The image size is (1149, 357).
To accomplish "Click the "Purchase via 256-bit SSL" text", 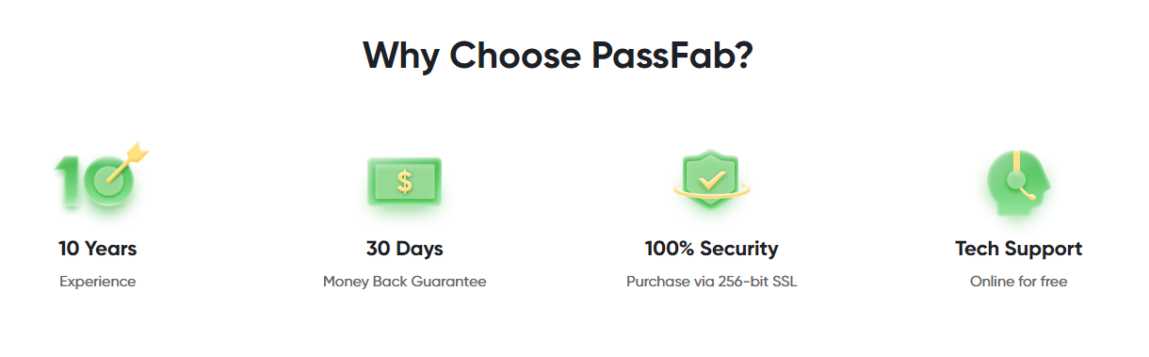I will pyautogui.click(x=712, y=282).
